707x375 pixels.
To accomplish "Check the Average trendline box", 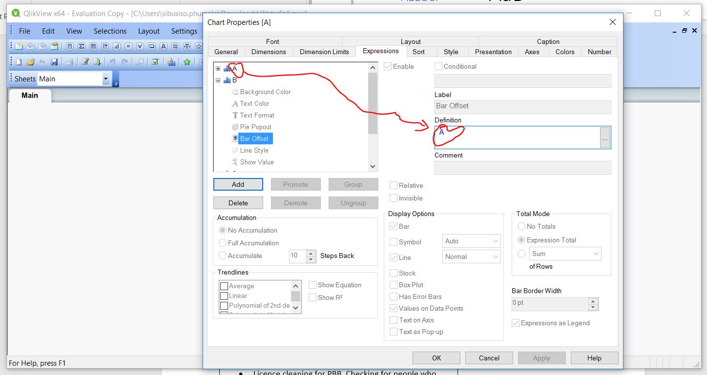I will 224,286.
